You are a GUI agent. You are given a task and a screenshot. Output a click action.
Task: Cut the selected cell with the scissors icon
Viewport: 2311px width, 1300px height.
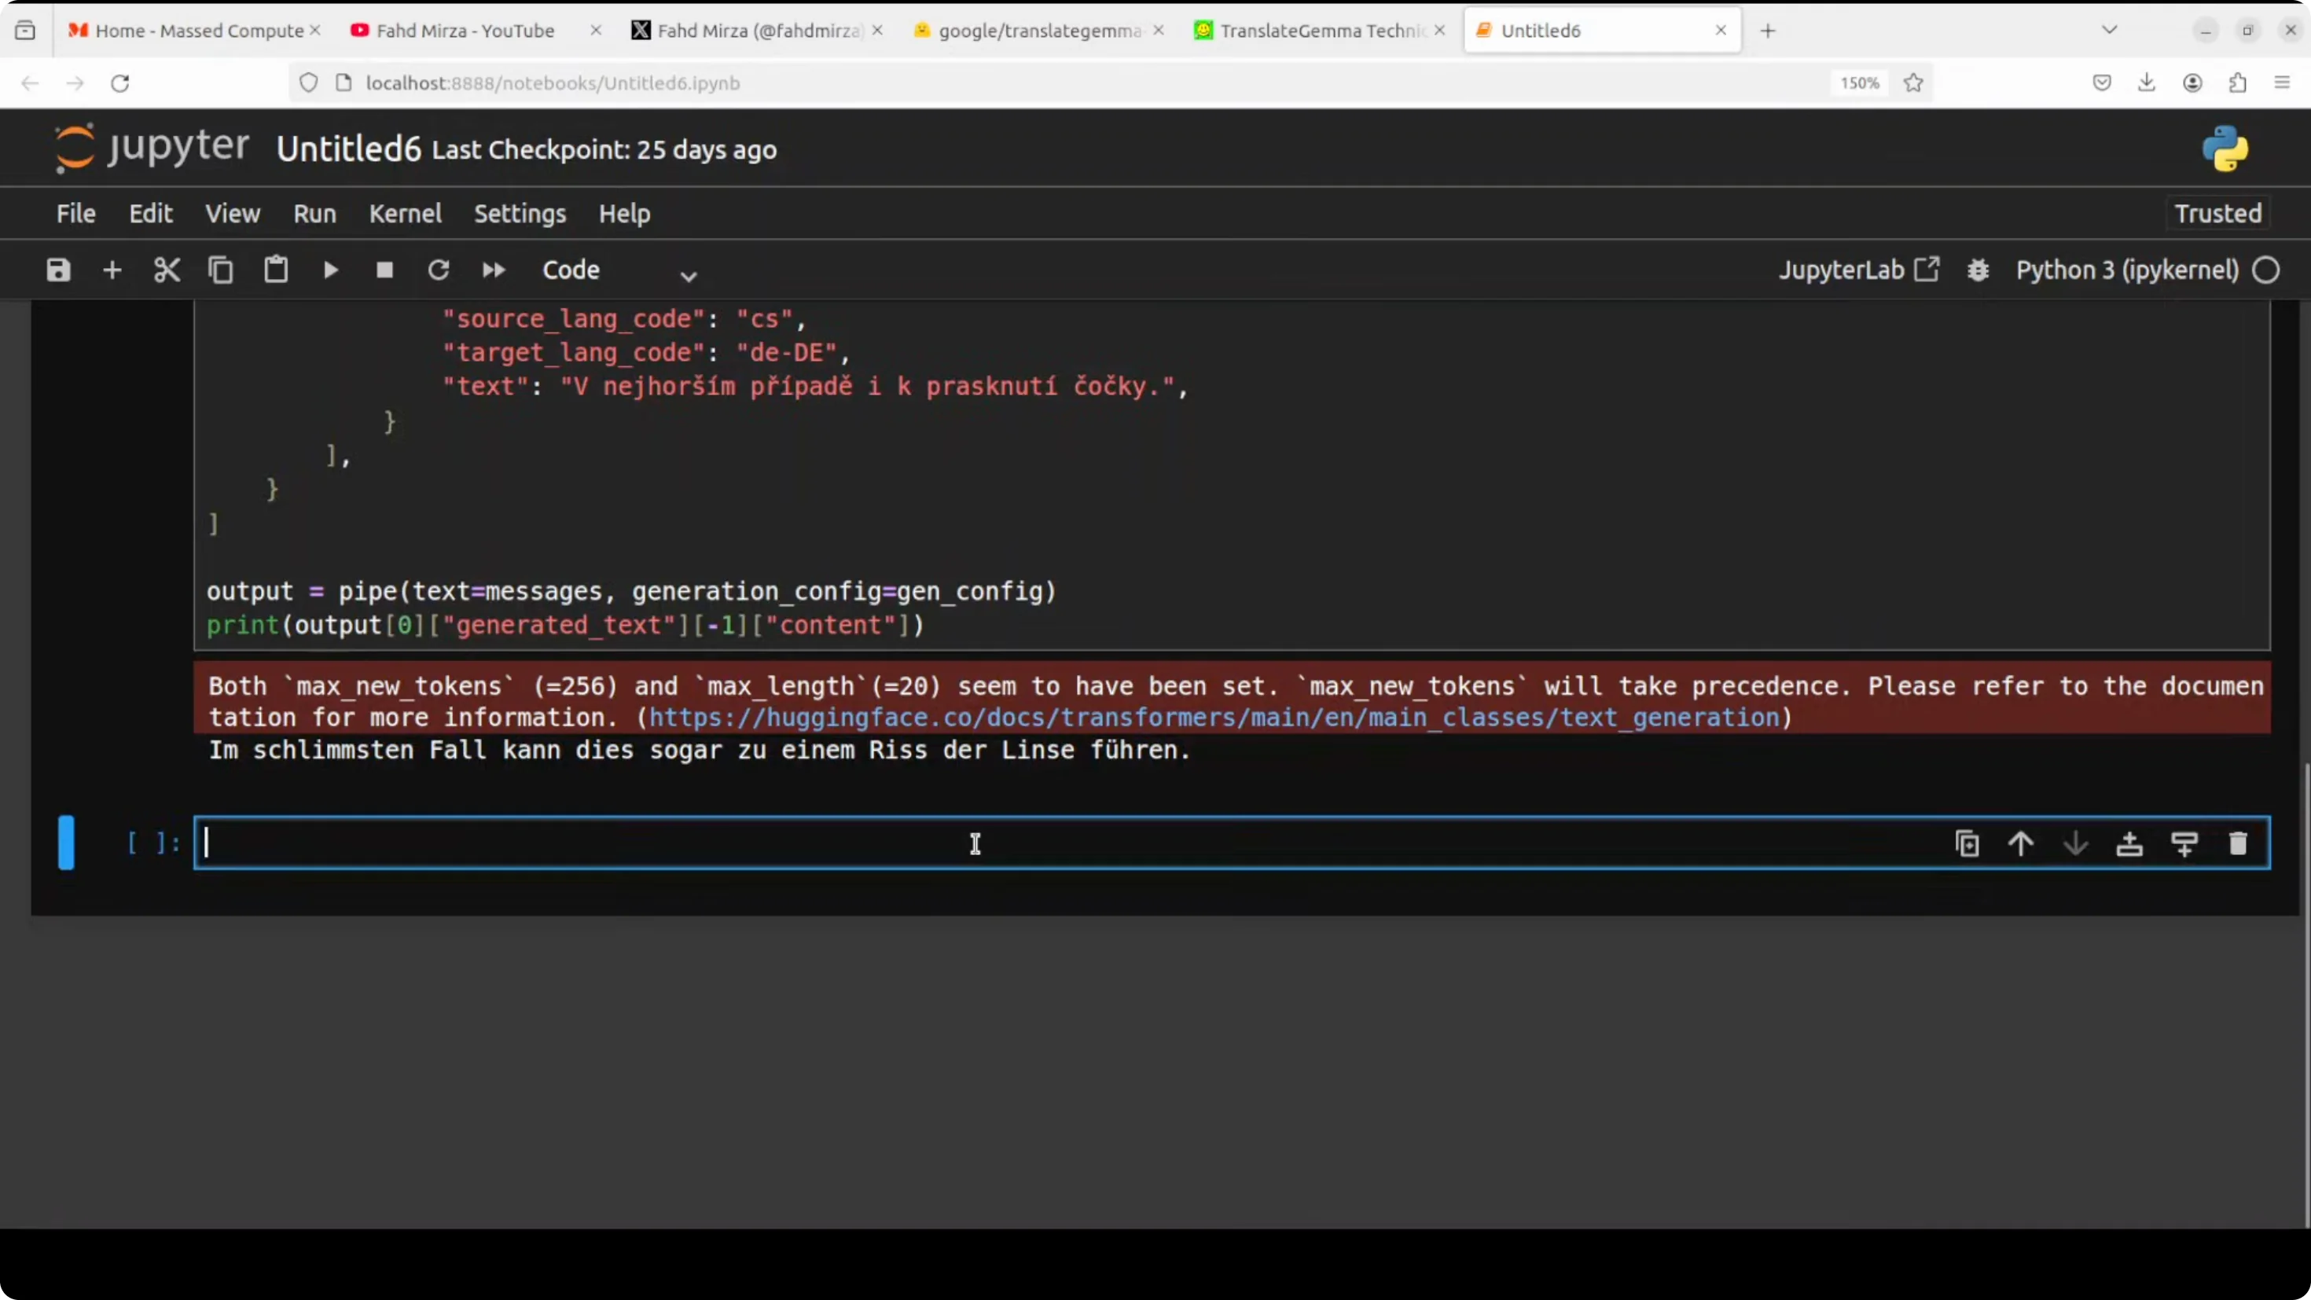(x=167, y=270)
